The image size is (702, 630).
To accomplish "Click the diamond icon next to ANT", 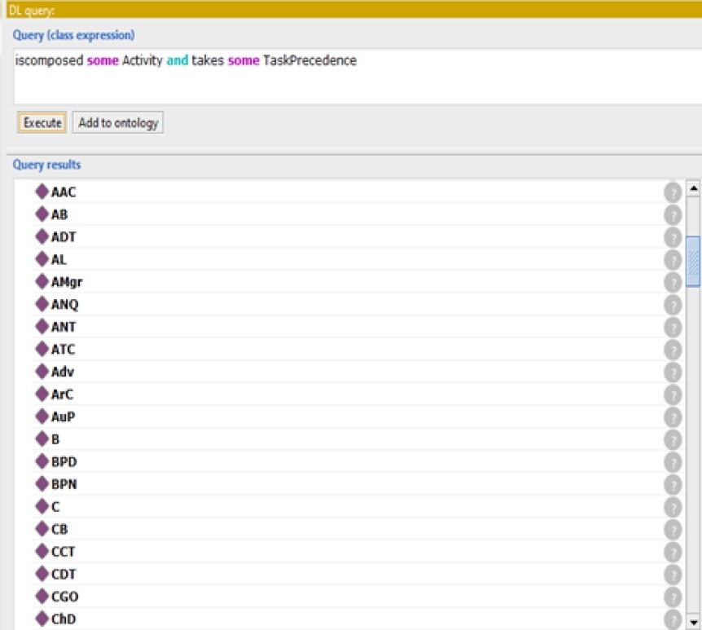I will pyautogui.click(x=42, y=327).
